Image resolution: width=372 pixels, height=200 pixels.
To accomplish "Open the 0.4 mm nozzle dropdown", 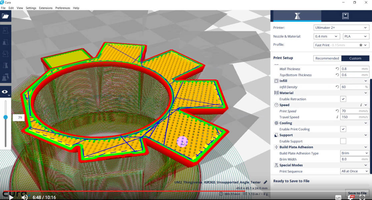I will point(326,36).
